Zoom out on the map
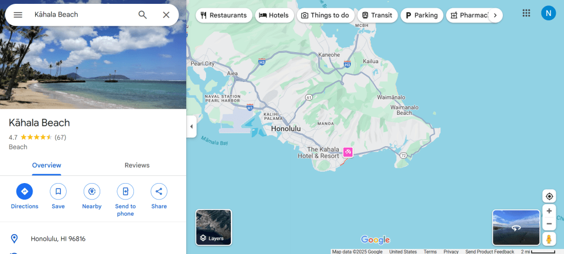Viewport: 564px width, 254px height. click(x=549, y=224)
